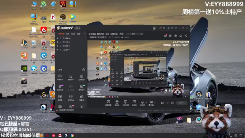The height and width of the screenshot is (138, 245).
Task: Open the hamburger menu in the title bar
Action: [x=176, y=28]
